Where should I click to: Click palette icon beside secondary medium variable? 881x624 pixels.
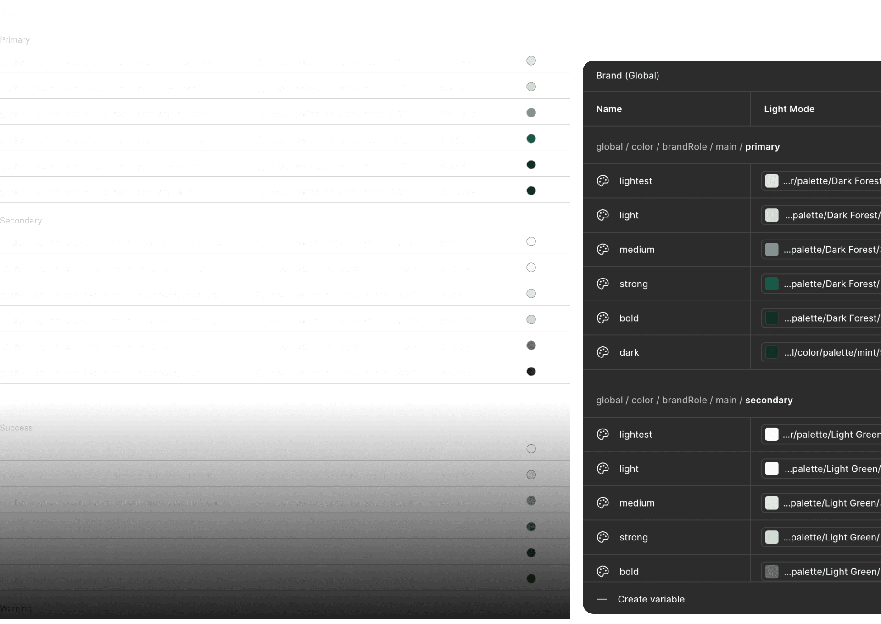(x=602, y=503)
